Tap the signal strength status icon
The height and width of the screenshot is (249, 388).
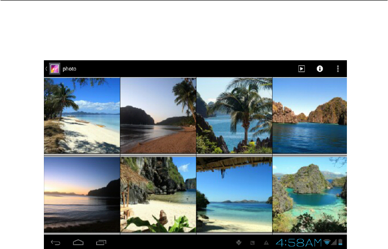[334, 242]
